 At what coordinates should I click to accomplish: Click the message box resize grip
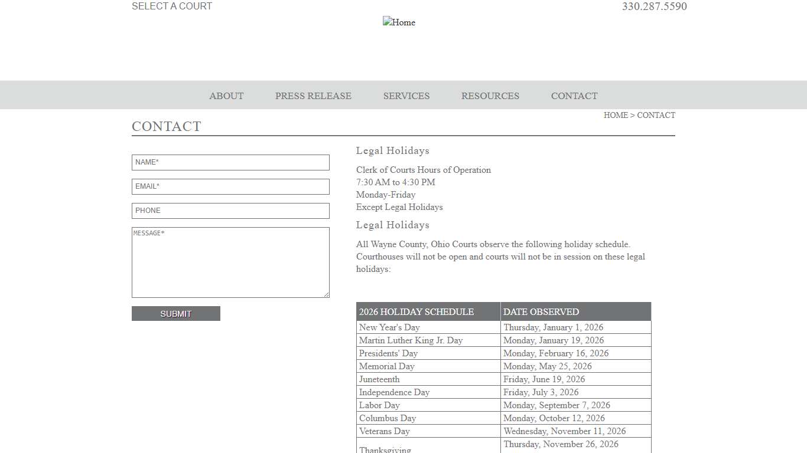[327, 295]
